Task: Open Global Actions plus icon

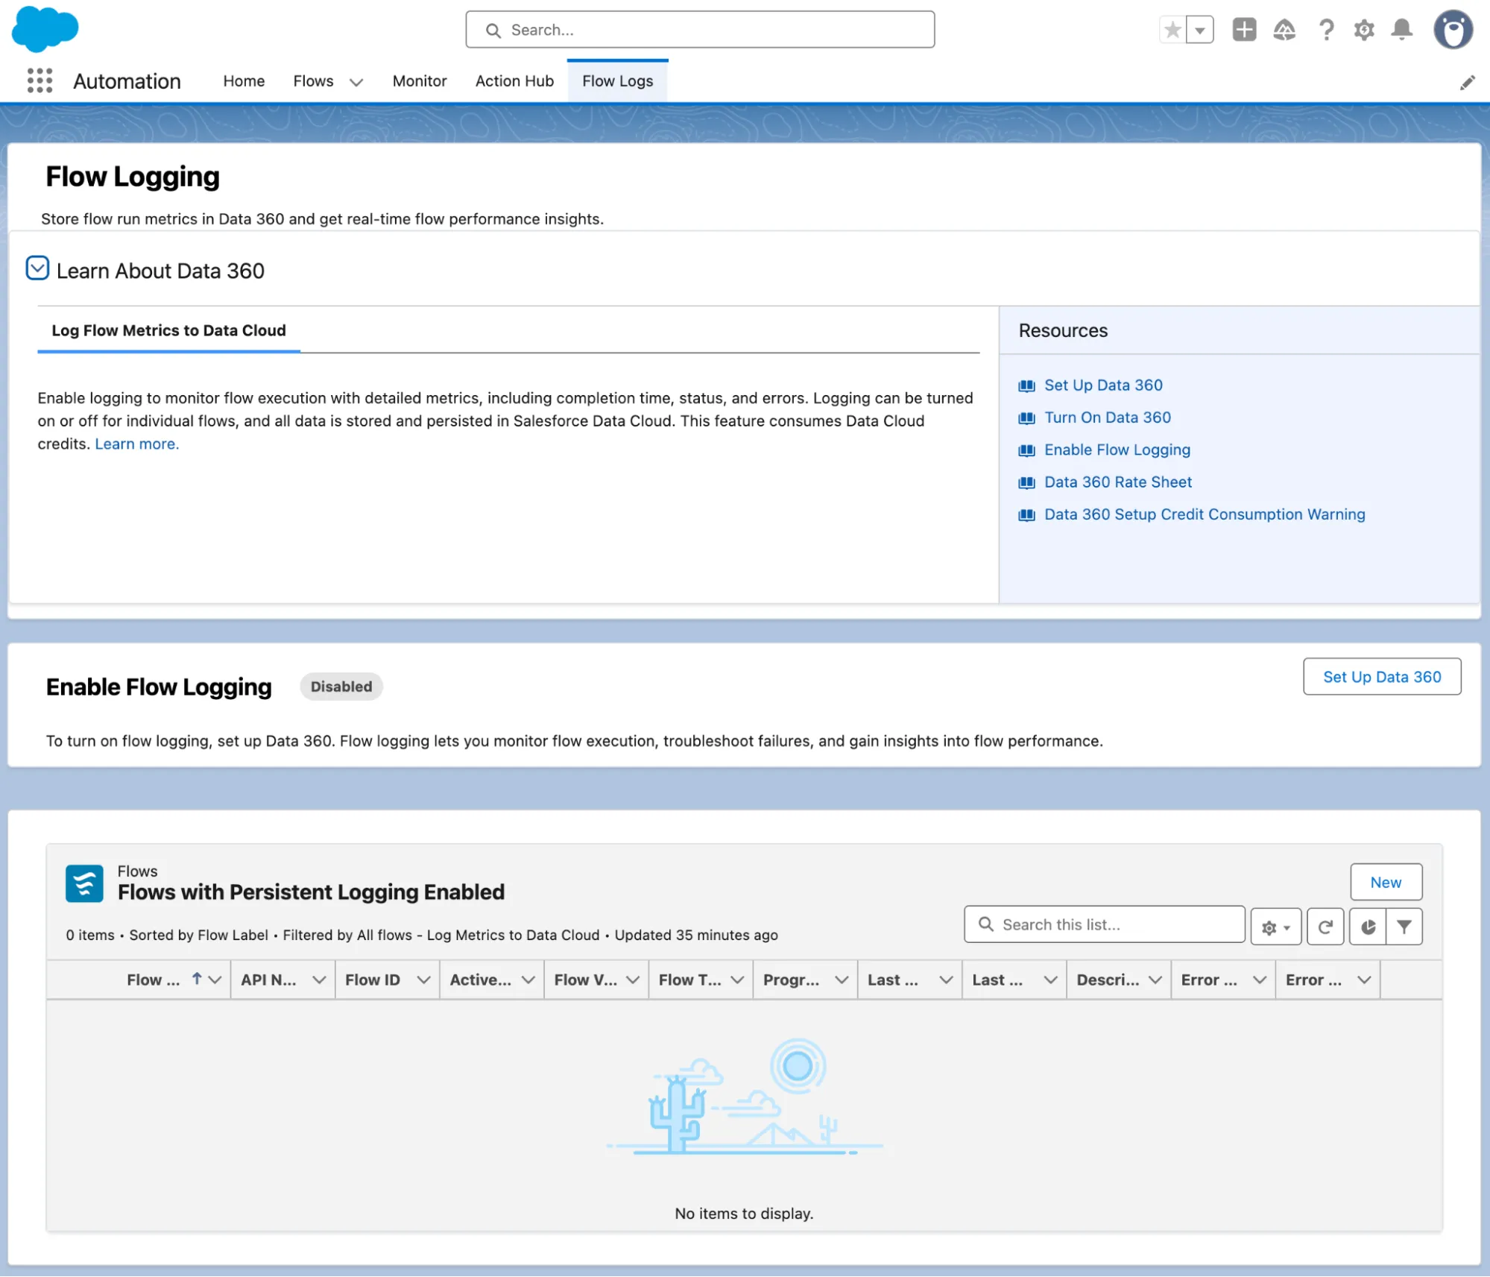Action: pos(1244,30)
